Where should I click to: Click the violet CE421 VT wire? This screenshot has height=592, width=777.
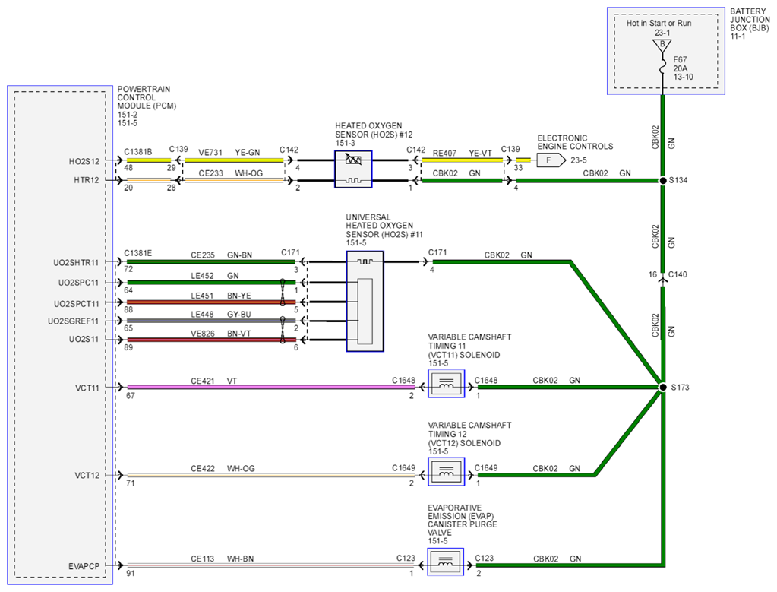tap(271, 387)
